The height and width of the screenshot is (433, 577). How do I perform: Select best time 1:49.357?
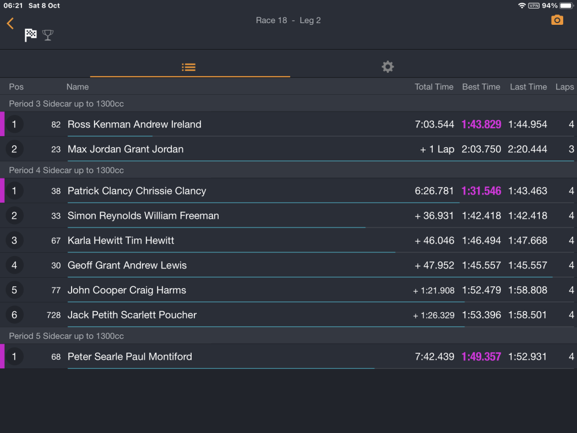tap(481, 356)
